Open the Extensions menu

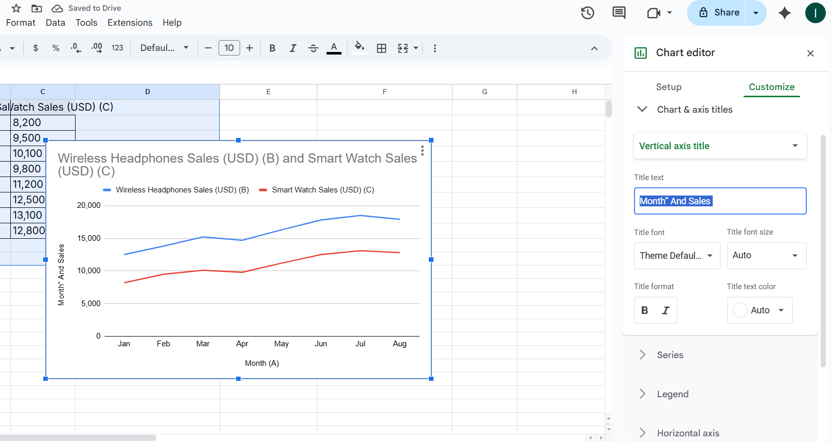pos(130,23)
